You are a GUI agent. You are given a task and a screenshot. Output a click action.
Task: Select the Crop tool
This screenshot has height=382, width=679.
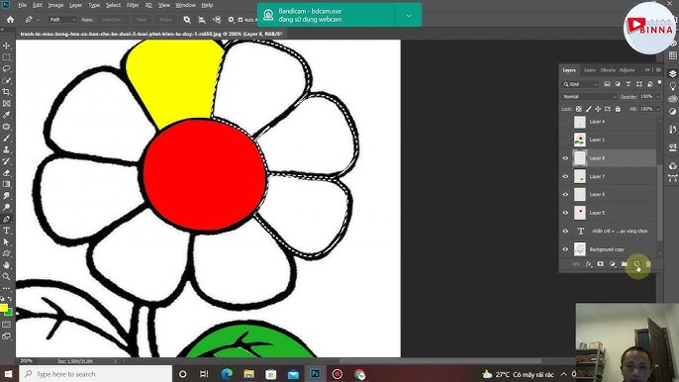coord(6,92)
